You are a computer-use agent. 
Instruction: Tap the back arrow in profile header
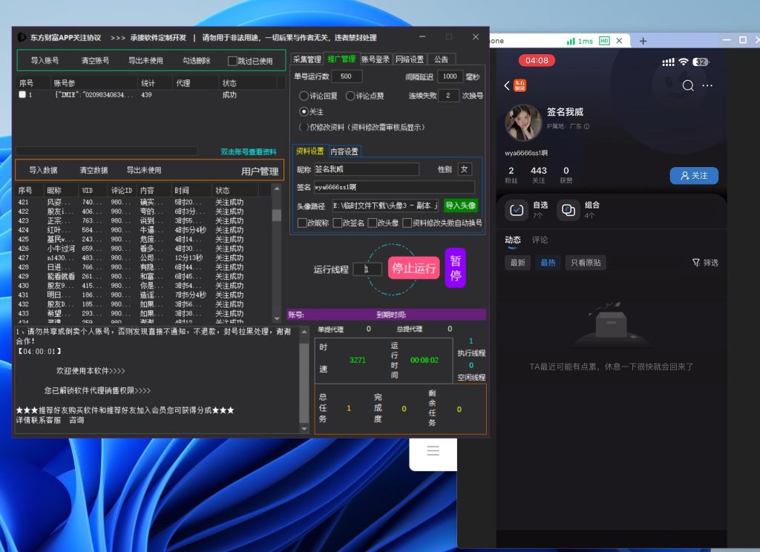click(507, 86)
